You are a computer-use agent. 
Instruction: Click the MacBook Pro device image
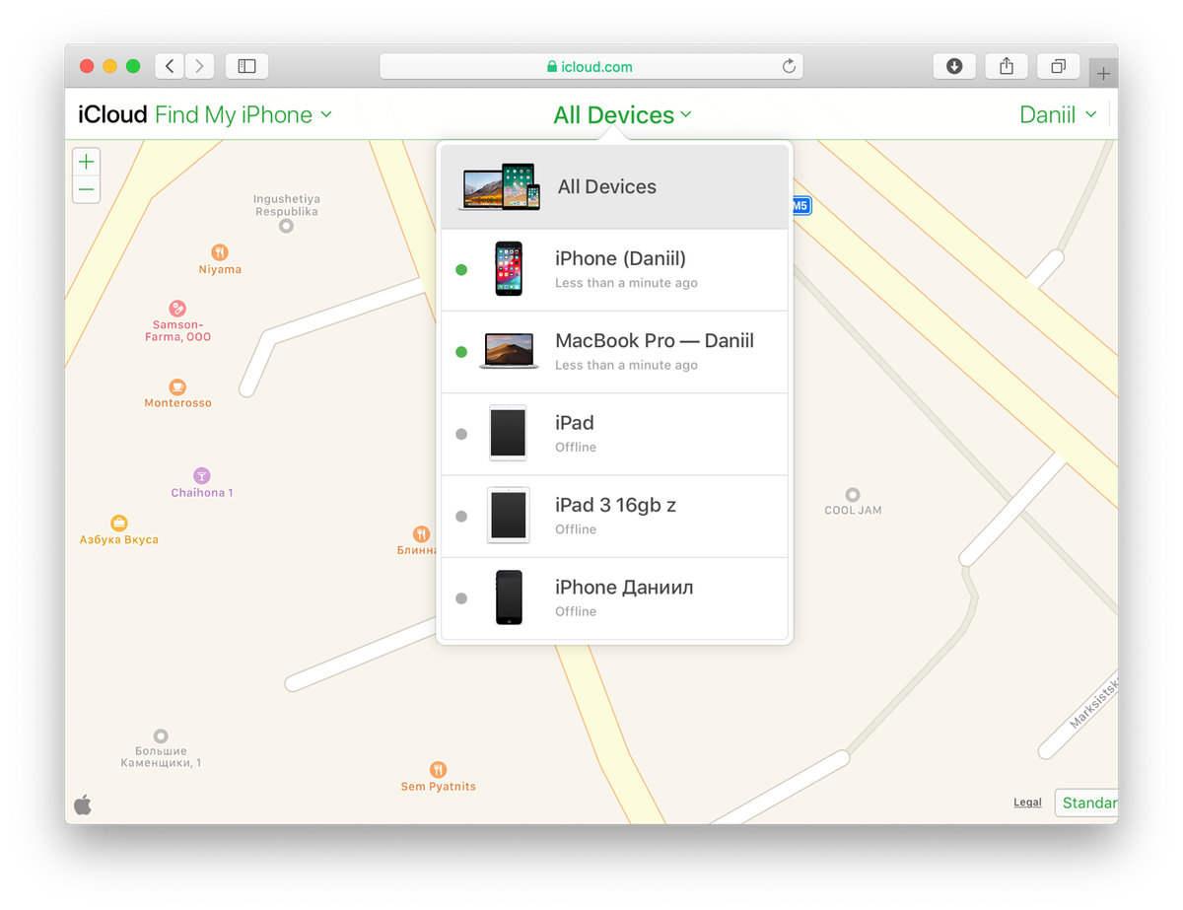pos(509,351)
